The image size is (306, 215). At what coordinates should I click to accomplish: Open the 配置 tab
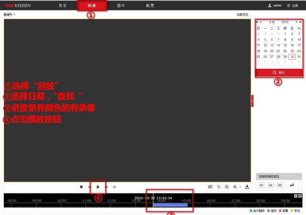coord(150,5)
